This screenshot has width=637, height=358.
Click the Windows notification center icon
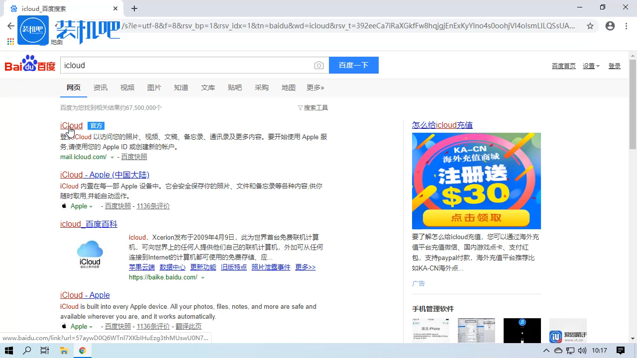(621, 351)
